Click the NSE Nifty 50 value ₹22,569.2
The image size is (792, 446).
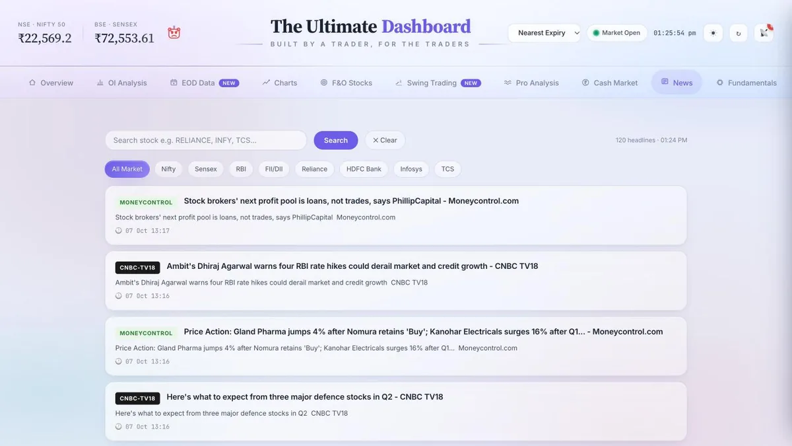click(x=45, y=38)
